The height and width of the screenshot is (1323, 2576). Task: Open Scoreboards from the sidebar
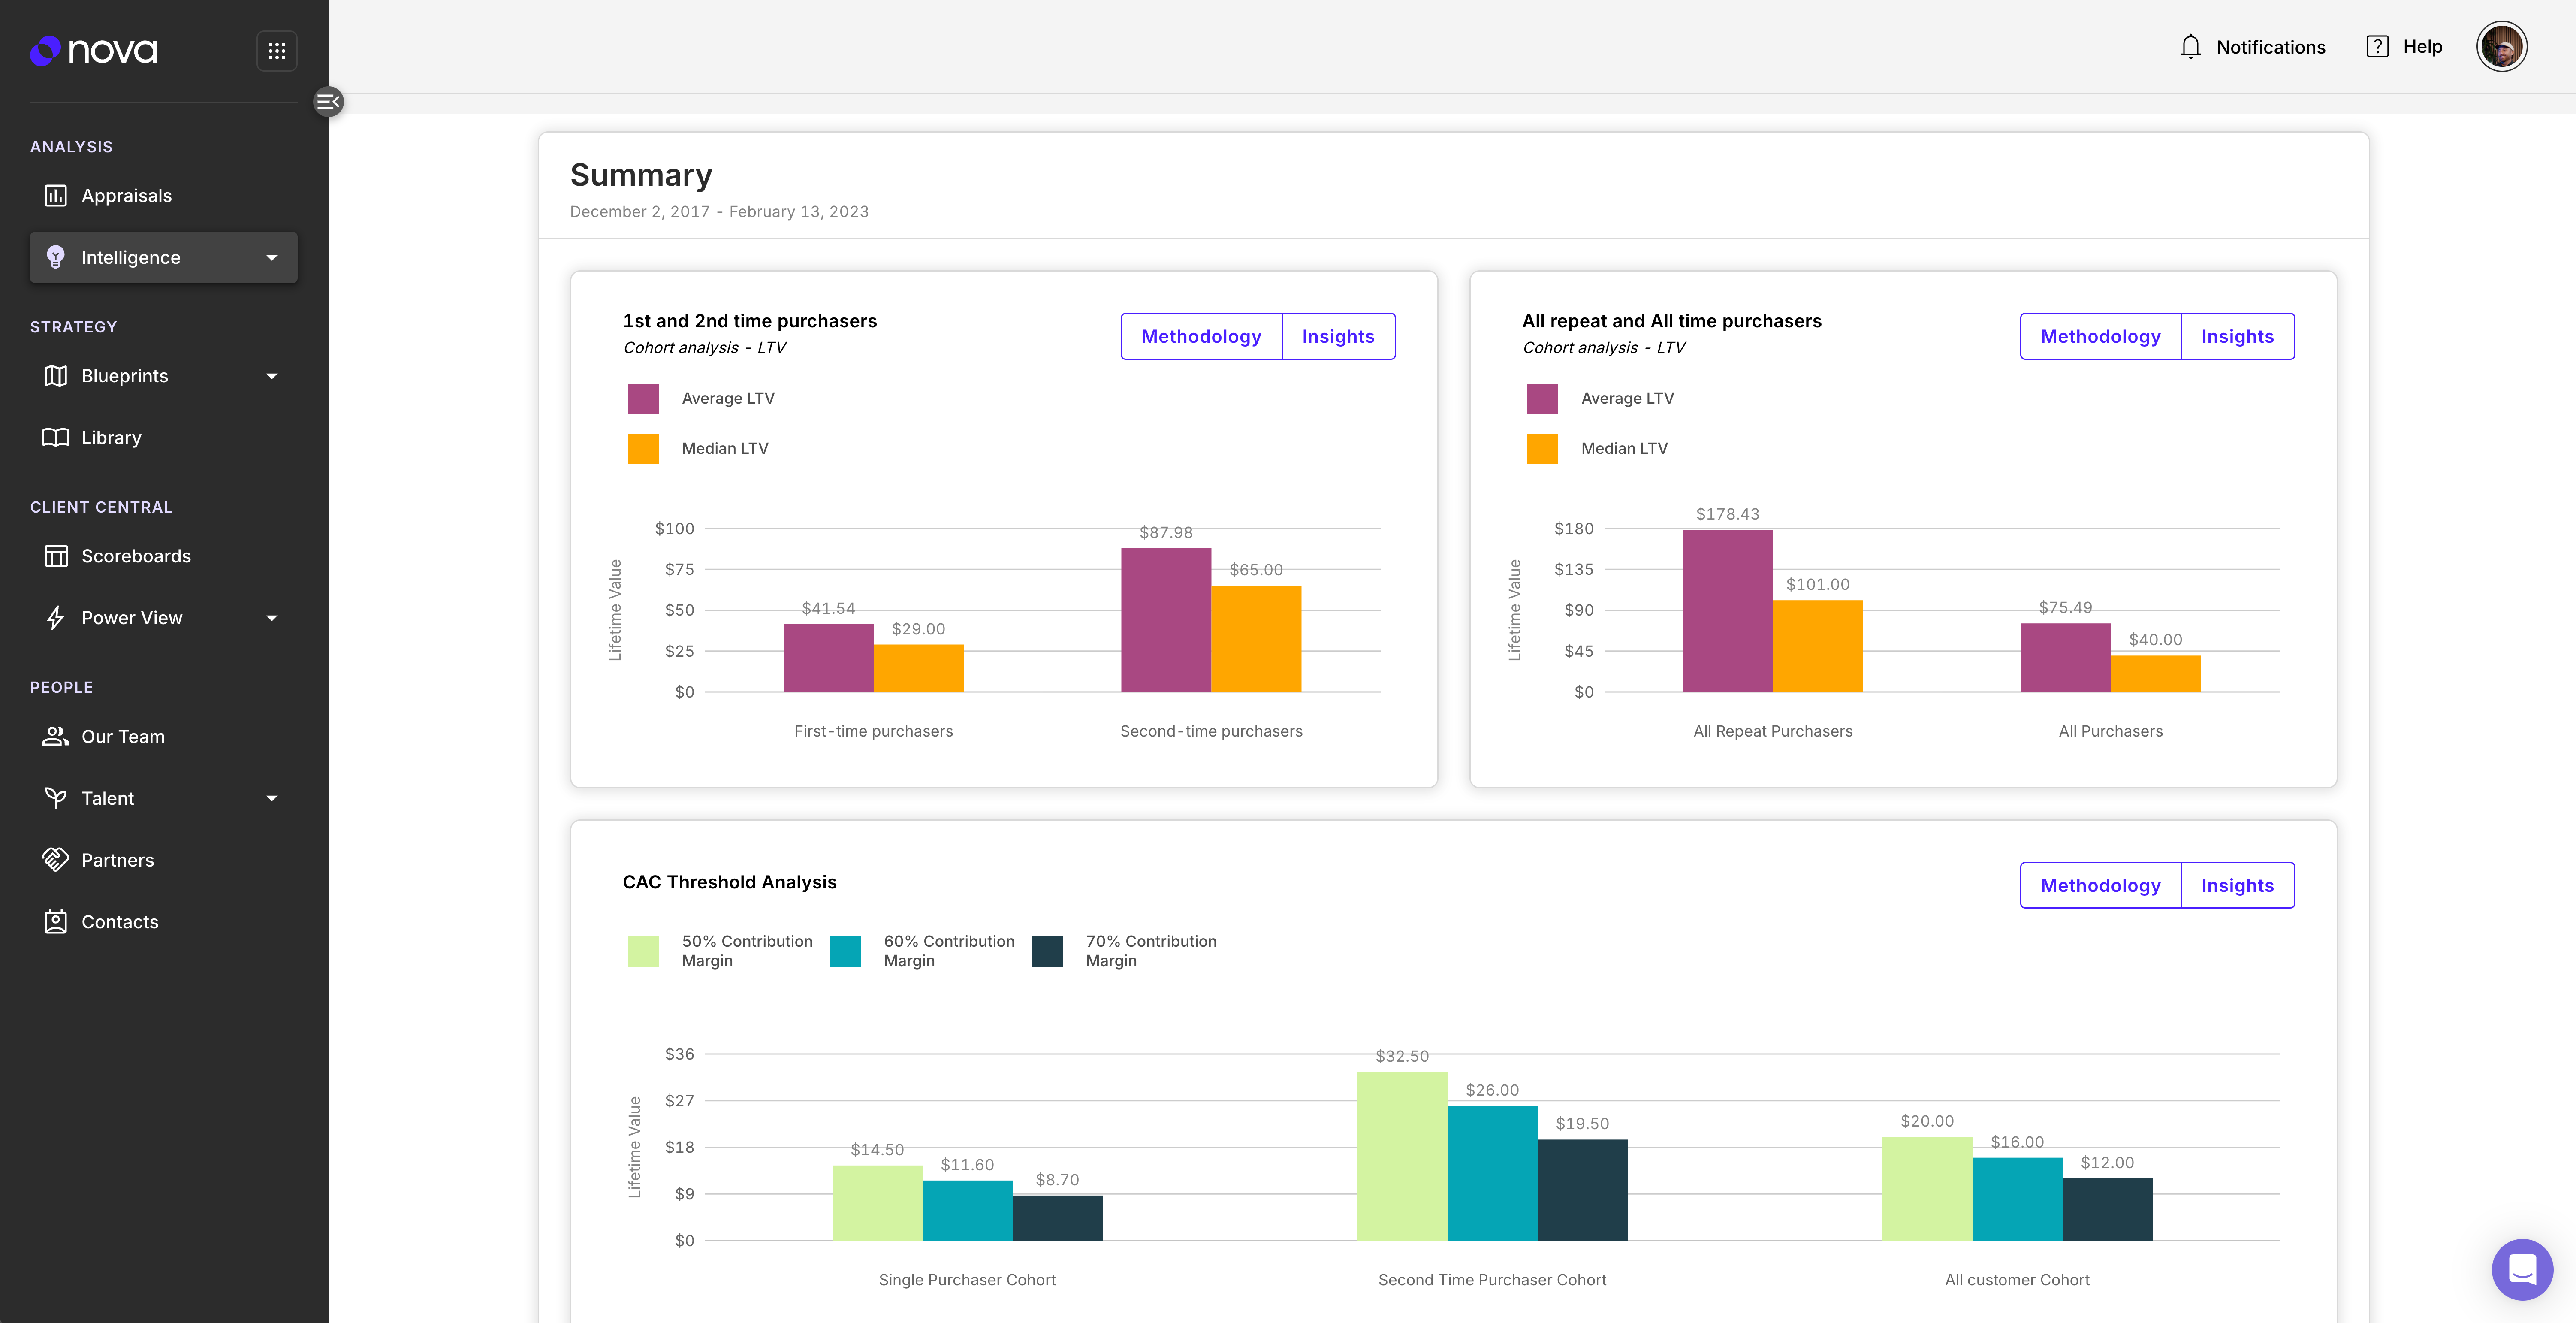pyautogui.click(x=135, y=556)
